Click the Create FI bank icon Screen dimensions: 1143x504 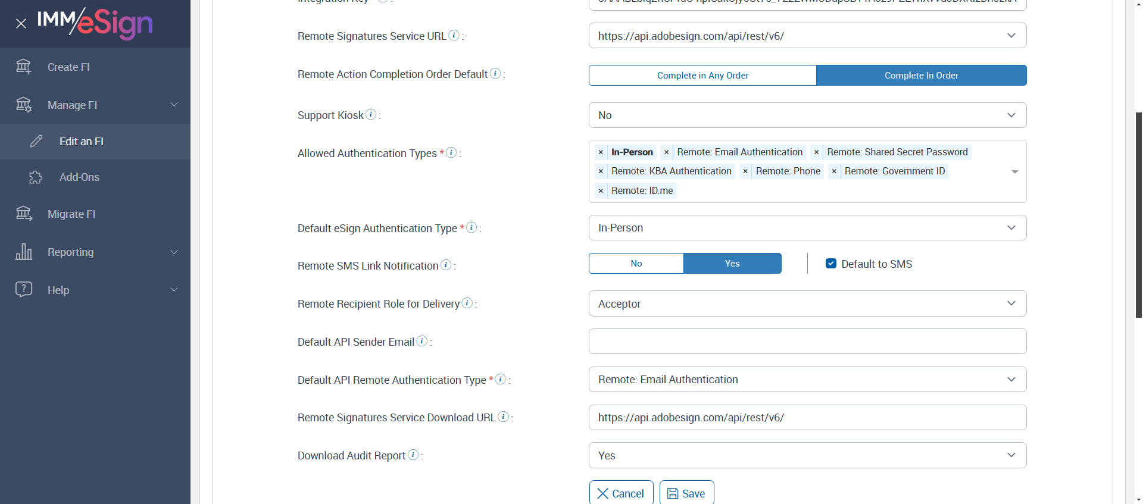tap(24, 67)
